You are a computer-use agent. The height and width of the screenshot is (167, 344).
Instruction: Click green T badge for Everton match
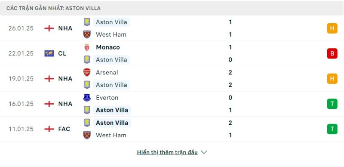tap(332, 104)
